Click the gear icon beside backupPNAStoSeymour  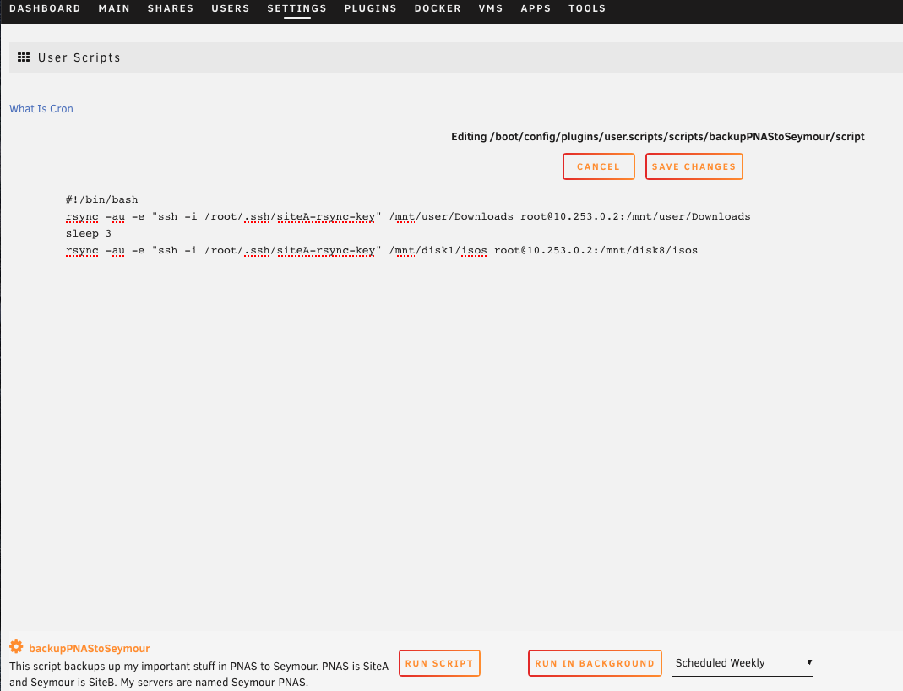coord(16,647)
